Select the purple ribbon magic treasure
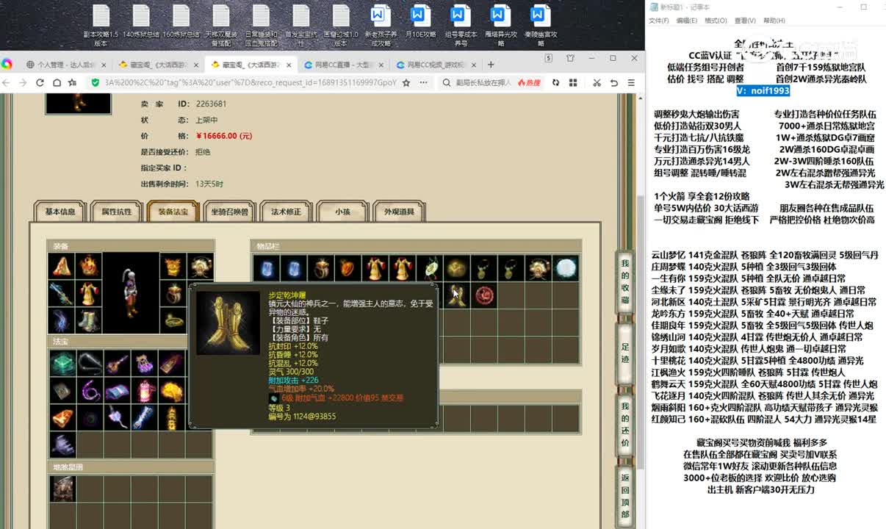886x529 pixels. coord(90,390)
